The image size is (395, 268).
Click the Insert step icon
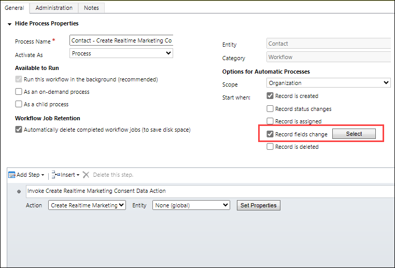[x=56, y=175]
